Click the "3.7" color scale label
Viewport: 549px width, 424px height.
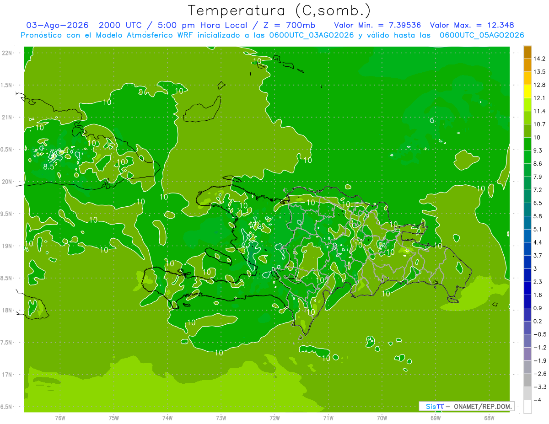tap(538, 256)
